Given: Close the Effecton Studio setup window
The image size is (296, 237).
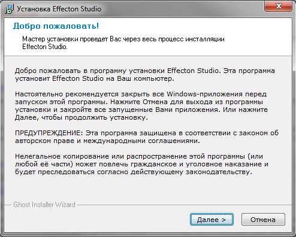Looking at the screenshot, I should tap(279, 6).
